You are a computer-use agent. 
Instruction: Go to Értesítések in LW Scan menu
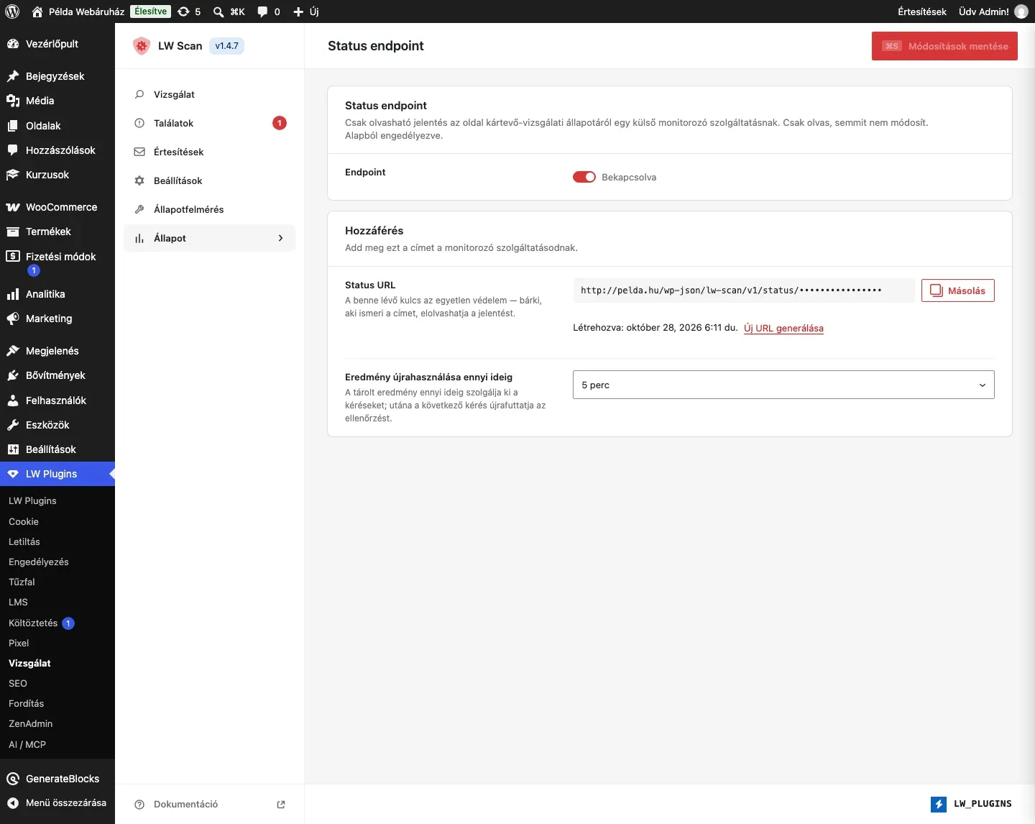click(210, 152)
